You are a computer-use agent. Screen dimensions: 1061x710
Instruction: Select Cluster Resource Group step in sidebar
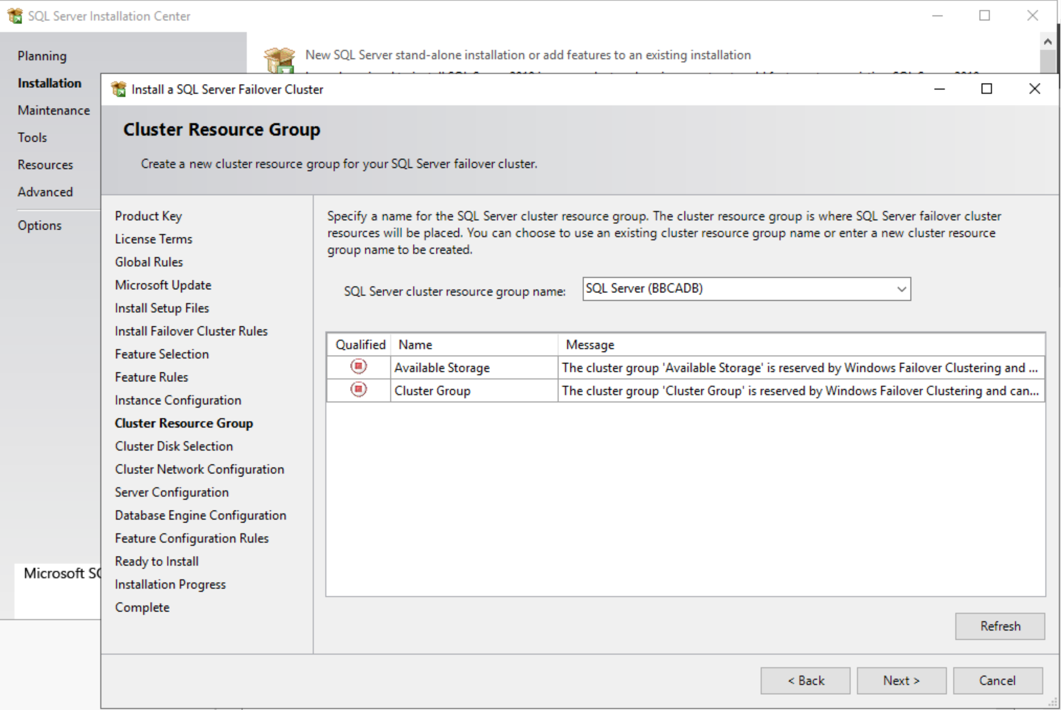click(x=184, y=423)
